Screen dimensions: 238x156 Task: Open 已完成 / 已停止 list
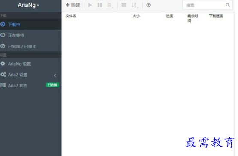[x=30, y=46]
